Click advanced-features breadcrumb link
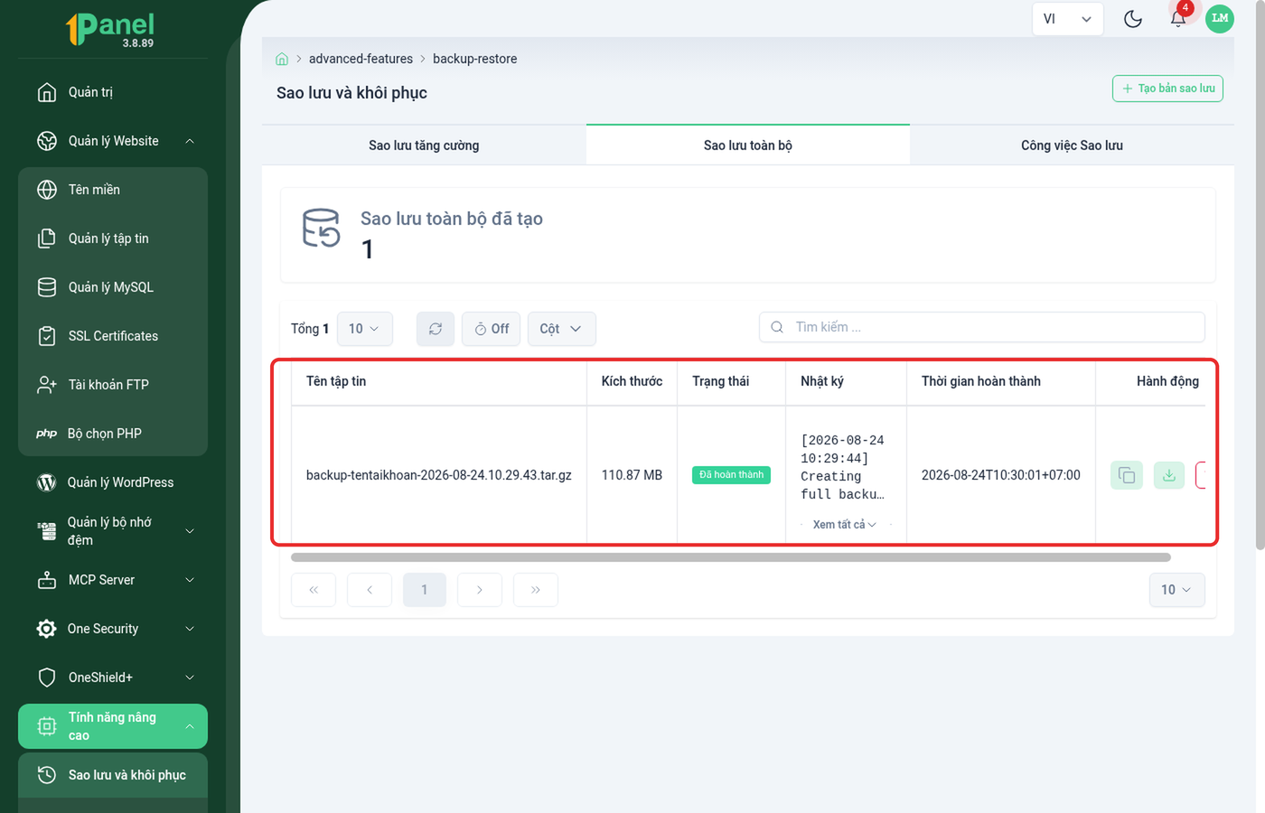This screenshot has height=813, width=1265. 361,59
